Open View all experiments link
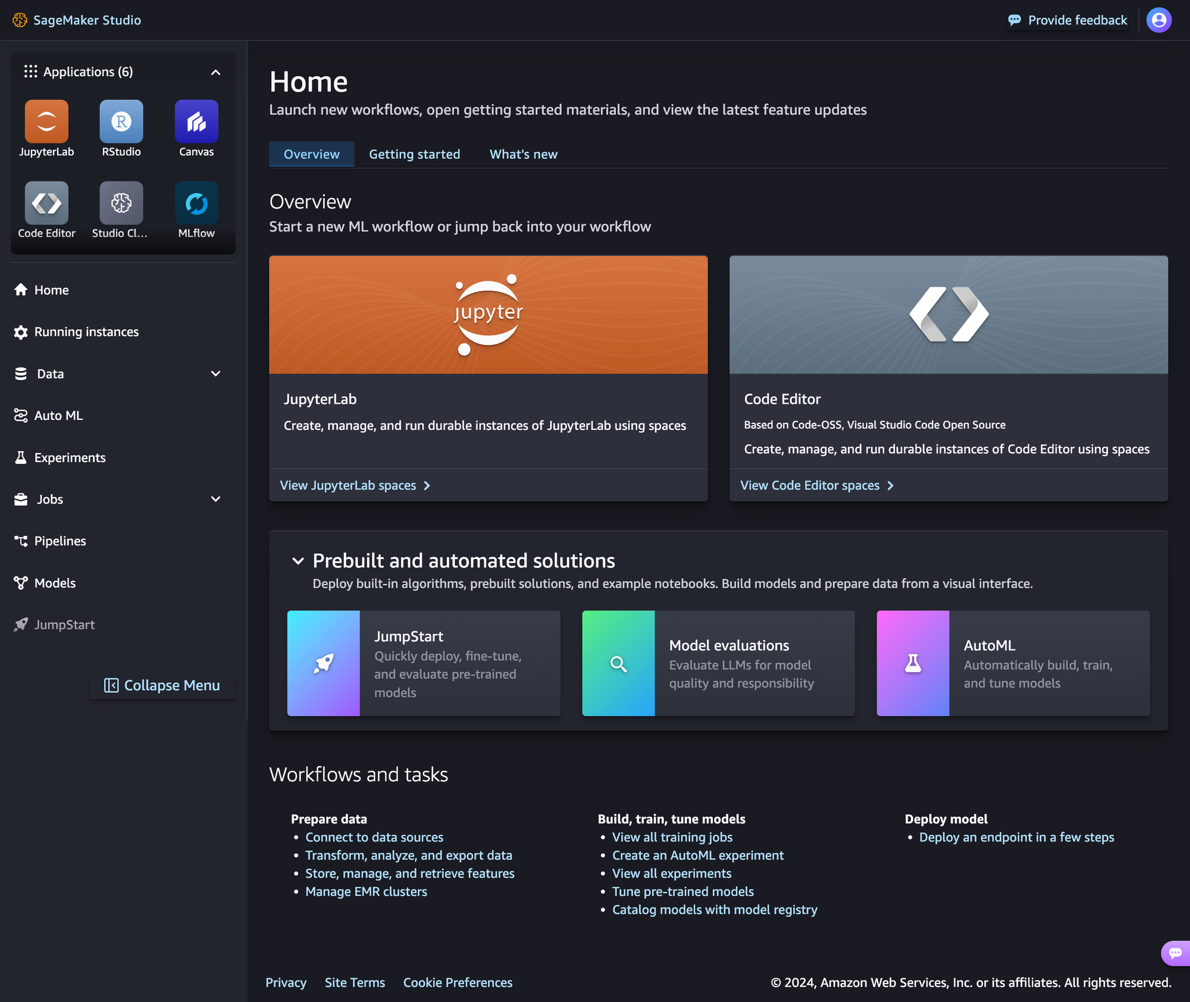The height and width of the screenshot is (1002, 1190). (672, 874)
